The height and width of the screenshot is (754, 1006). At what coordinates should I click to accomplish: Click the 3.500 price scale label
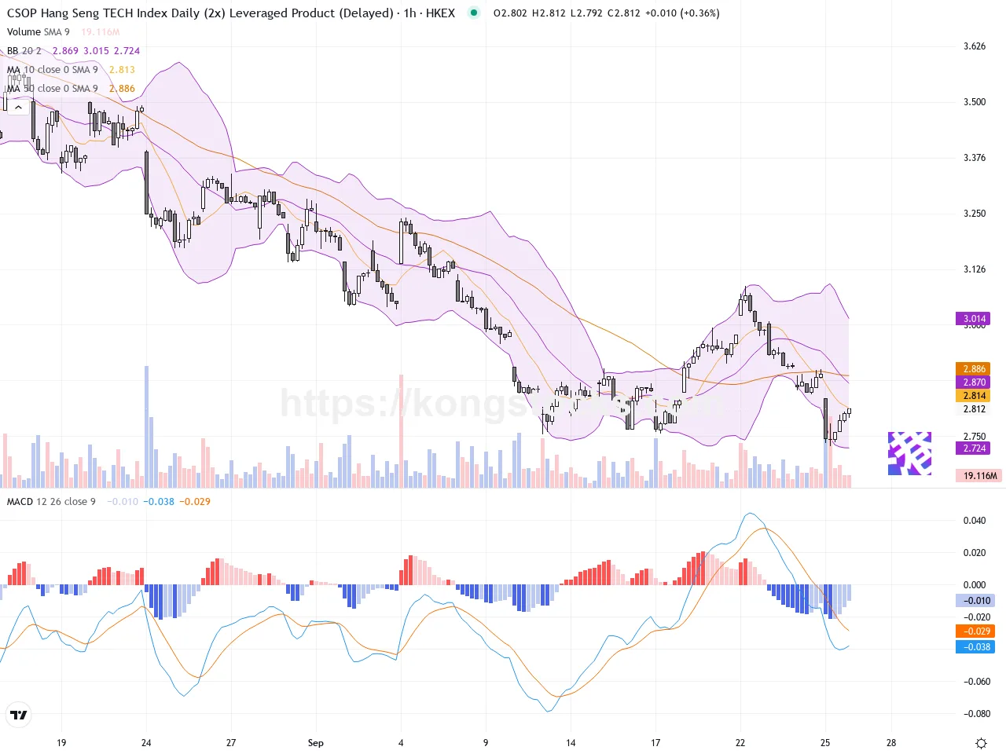pos(975,102)
